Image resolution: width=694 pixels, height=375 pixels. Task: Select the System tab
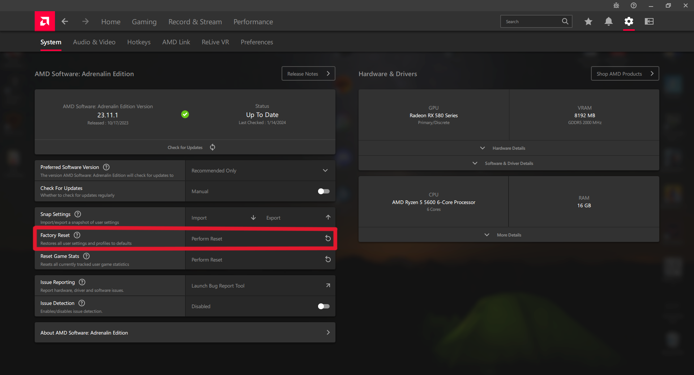tap(51, 42)
